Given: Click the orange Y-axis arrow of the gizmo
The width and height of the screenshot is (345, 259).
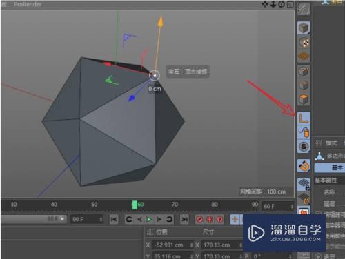Looking at the screenshot, I should coord(161,22).
